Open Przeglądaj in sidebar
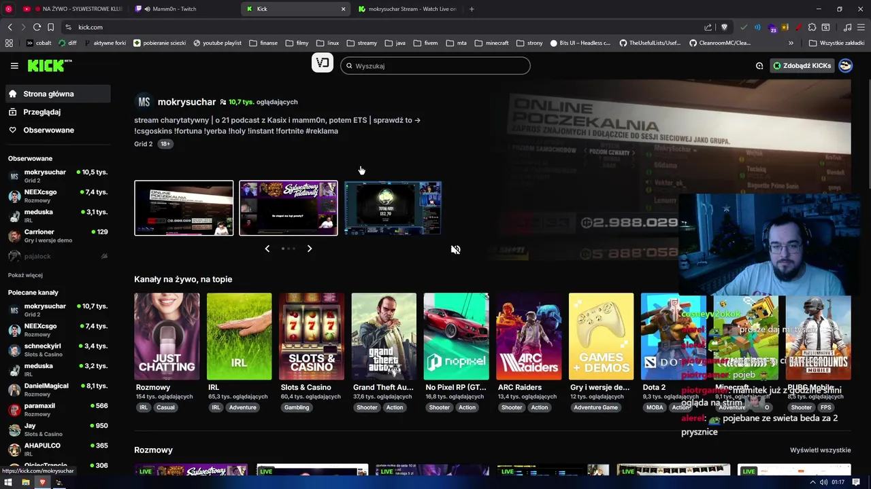This screenshot has width=871, height=489. (58, 112)
